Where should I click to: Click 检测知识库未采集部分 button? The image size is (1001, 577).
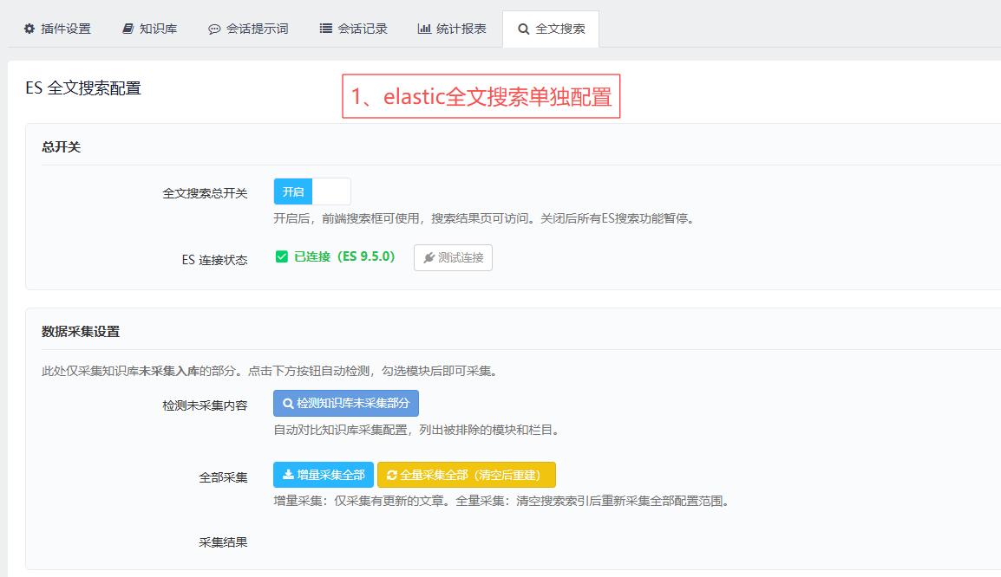[x=346, y=404]
